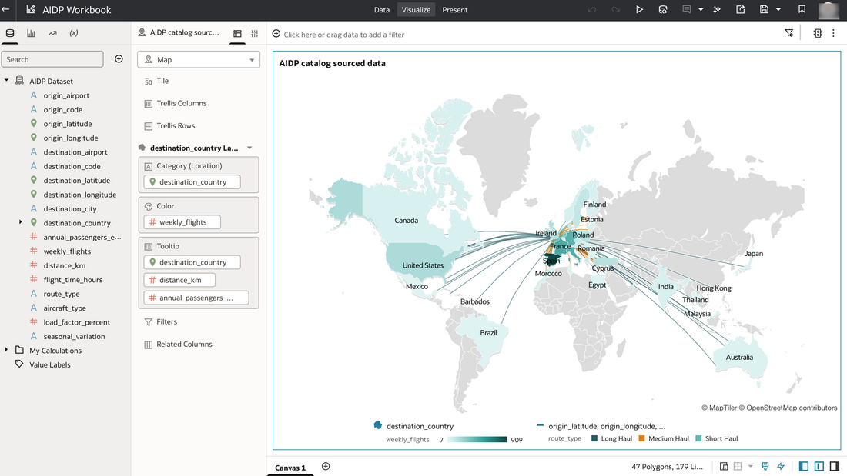This screenshot has height=476, width=847.
Task: Click distance_km chip in Tooltip
Action: [x=180, y=280]
